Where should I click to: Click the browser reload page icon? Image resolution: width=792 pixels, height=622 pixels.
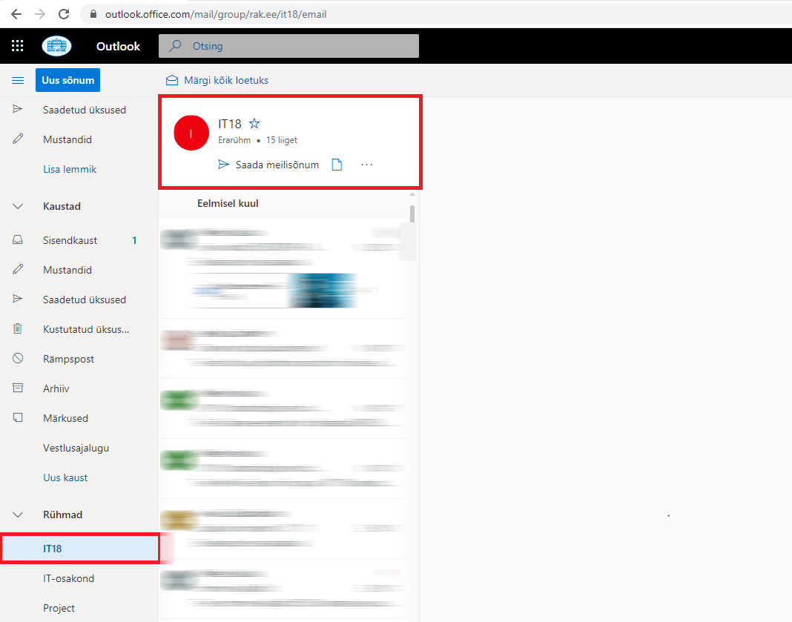pyautogui.click(x=64, y=14)
